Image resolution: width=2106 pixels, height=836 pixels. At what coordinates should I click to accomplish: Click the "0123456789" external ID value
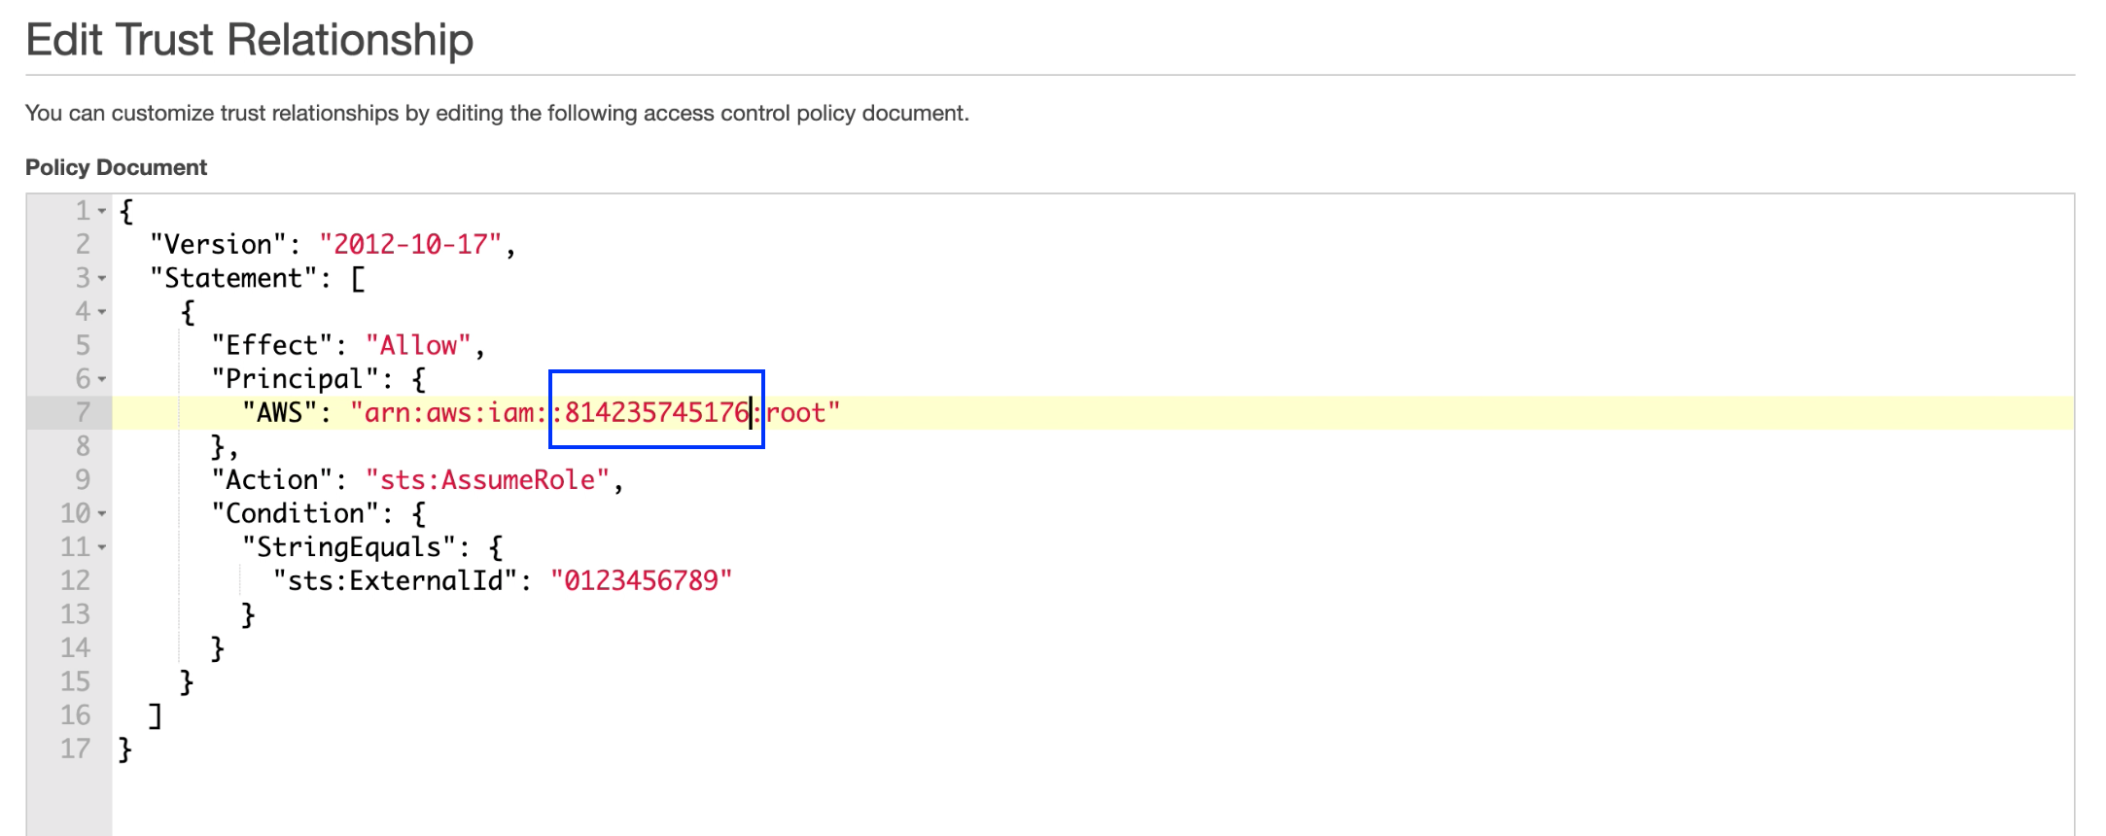click(x=641, y=580)
